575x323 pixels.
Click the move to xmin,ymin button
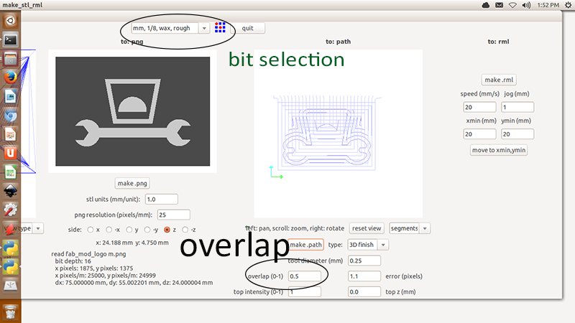pyautogui.click(x=499, y=150)
